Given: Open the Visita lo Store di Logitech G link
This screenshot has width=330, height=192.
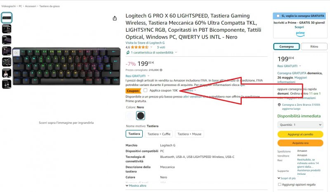Looking at the screenshot, I should coord(145,43).
